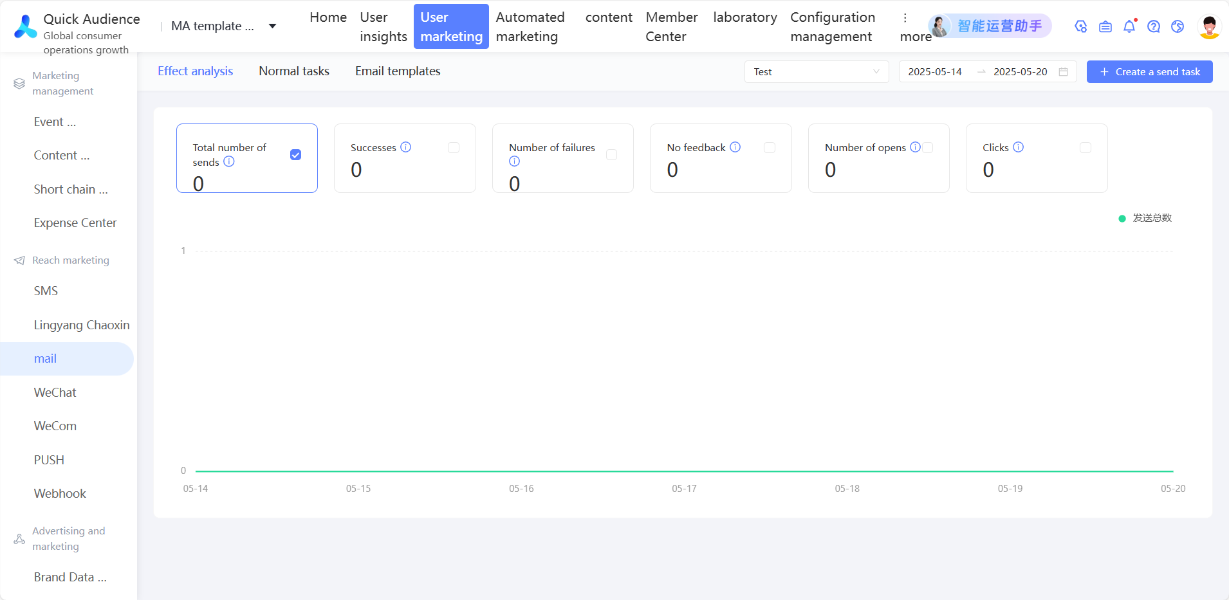Viewport: 1229px width, 600px height.
Task: Open Configuration management menu
Action: (x=833, y=27)
